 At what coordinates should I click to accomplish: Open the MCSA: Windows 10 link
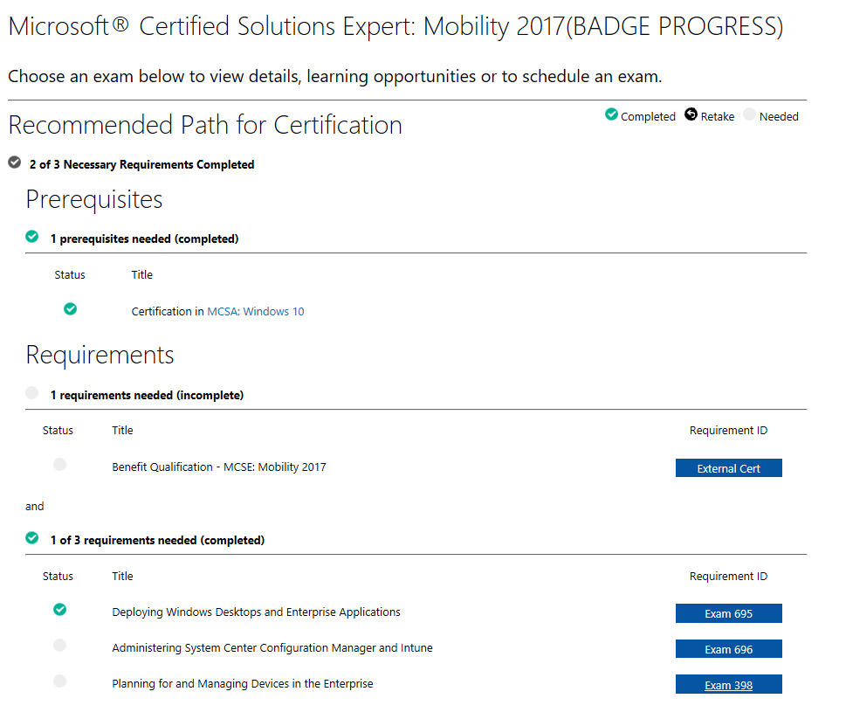(256, 311)
